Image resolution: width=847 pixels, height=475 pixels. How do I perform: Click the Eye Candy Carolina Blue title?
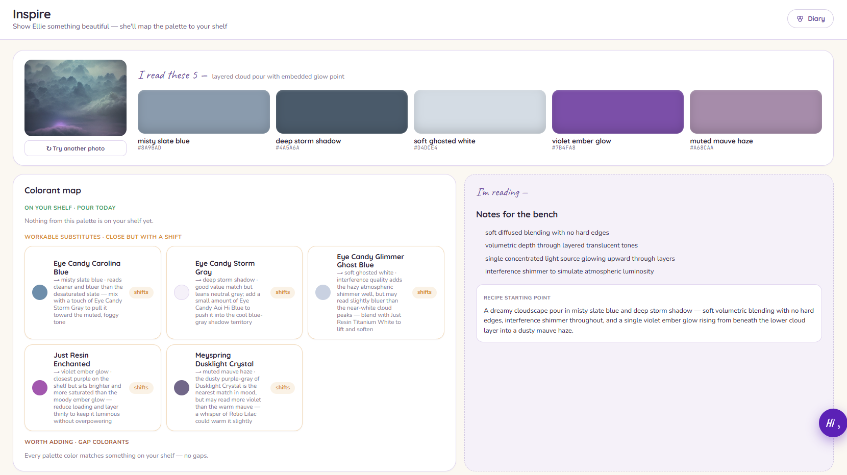(87, 268)
